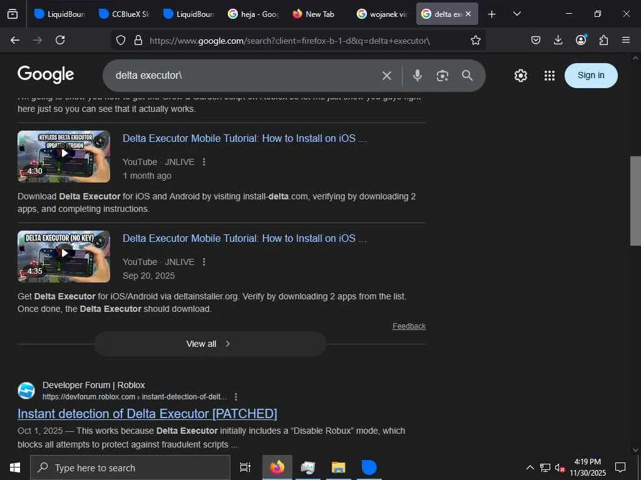Viewport: 641px width, 480px height.
Task: Go back to previous page
Action: tap(15, 40)
